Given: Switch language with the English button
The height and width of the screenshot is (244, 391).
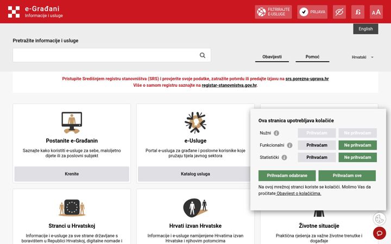Looking at the screenshot, I should tap(365, 29).
